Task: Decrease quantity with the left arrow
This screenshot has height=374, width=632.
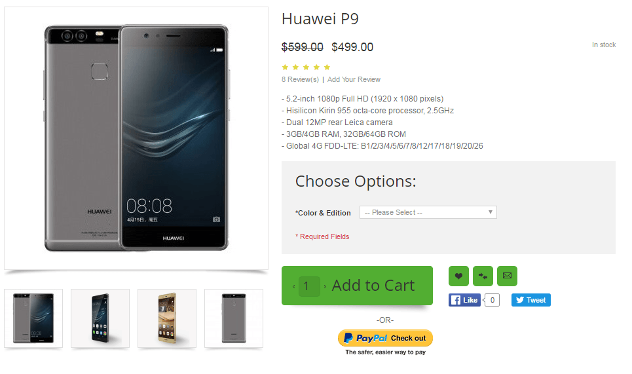Action: [x=294, y=286]
